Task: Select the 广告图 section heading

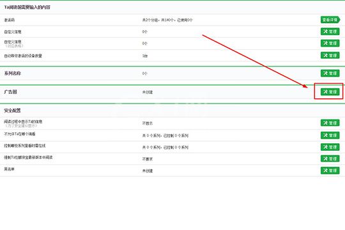Action: [x=10, y=92]
